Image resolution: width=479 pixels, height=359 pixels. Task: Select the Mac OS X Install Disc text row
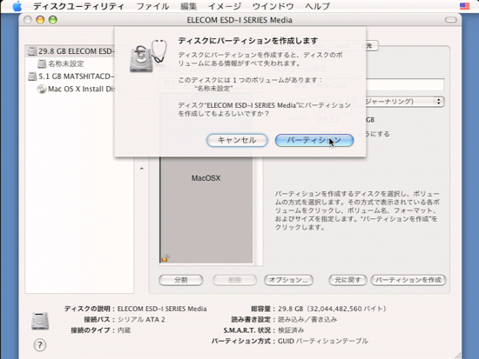(81, 89)
